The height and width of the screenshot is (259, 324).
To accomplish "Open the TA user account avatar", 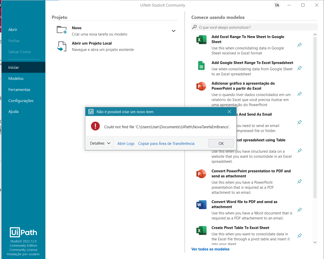I will (x=277, y=5).
